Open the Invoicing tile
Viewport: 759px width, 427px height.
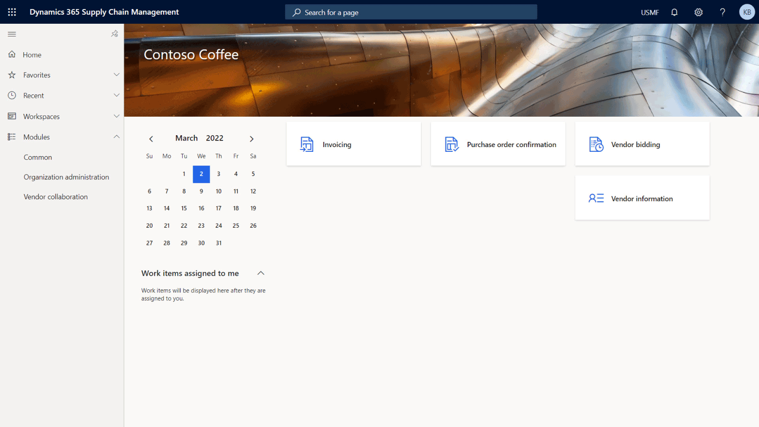[353, 144]
